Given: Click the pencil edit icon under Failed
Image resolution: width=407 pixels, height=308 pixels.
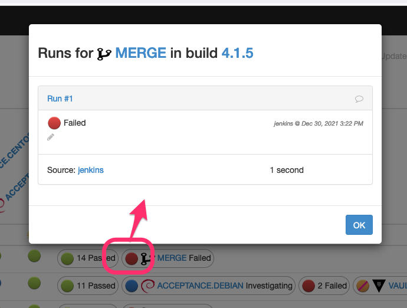Looking at the screenshot, I should (51, 137).
